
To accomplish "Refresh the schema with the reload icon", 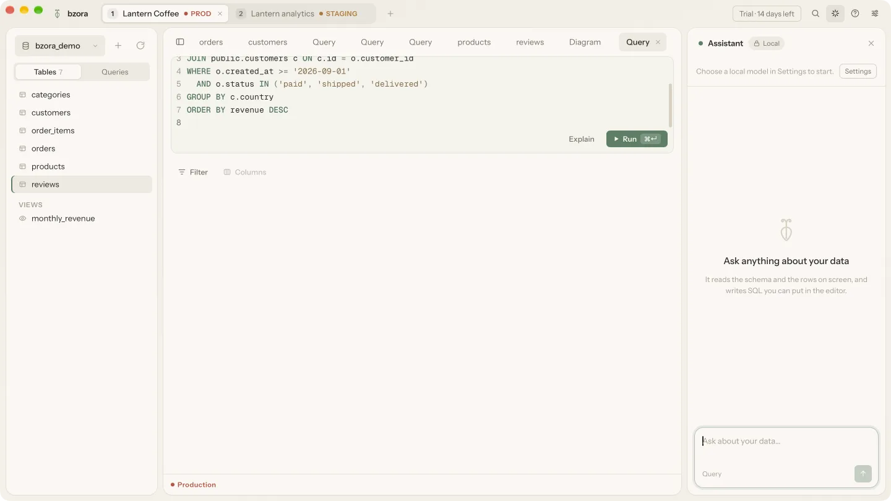I will (140, 46).
